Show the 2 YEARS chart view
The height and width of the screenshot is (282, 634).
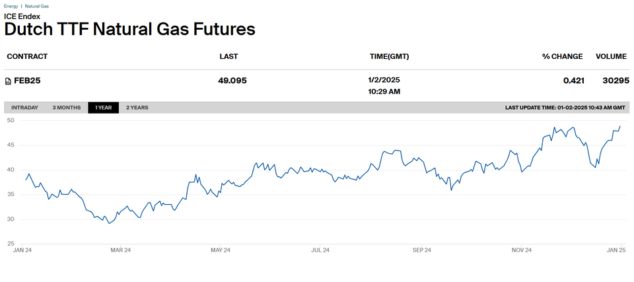pos(137,108)
